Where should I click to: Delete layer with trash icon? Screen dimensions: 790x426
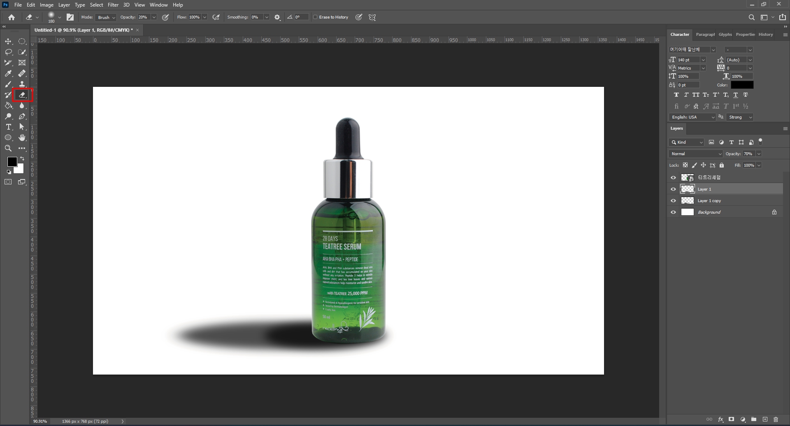coord(776,419)
